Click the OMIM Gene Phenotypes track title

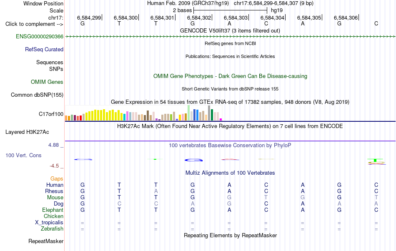pyautogui.click(x=230, y=76)
